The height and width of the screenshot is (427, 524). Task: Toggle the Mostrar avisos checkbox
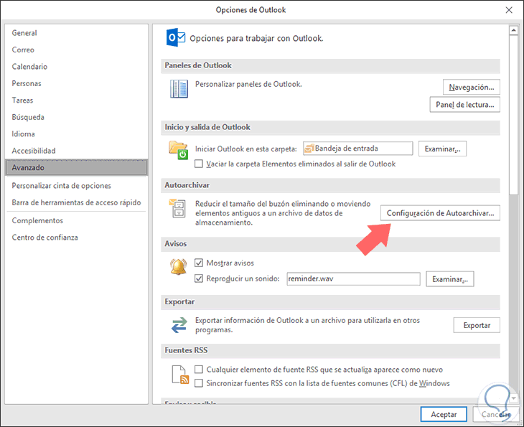click(199, 263)
